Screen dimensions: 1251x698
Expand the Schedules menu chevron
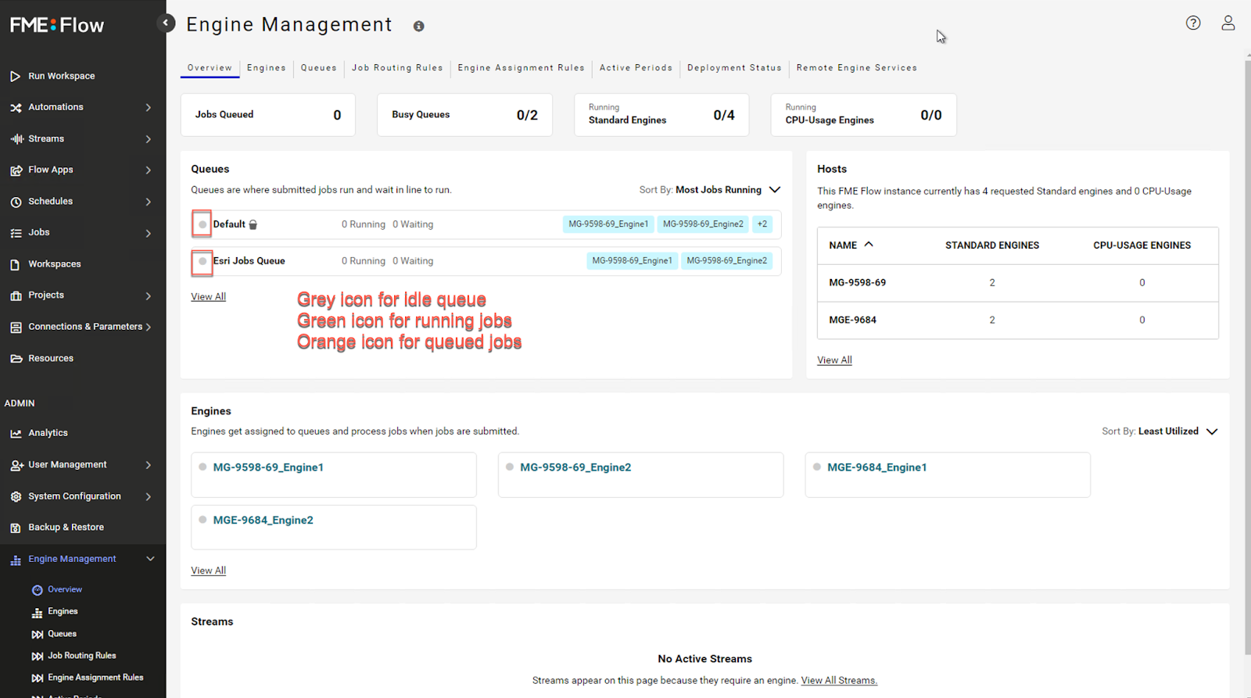click(x=148, y=202)
